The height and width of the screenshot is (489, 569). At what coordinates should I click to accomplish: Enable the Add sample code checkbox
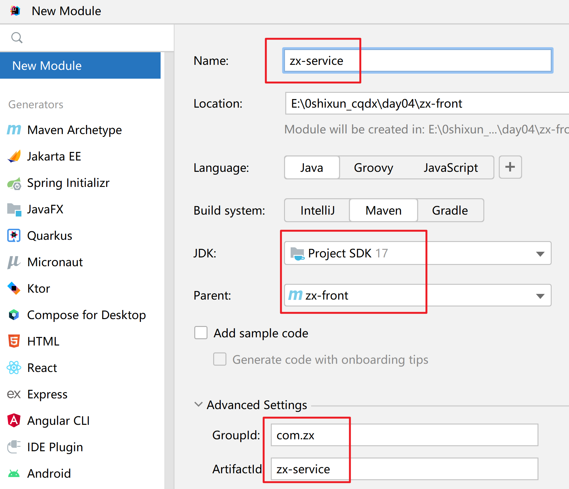pyautogui.click(x=201, y=333)
